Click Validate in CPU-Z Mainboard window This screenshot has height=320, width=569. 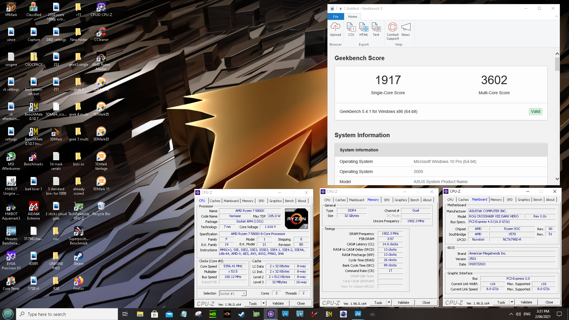tap(526, 302)
